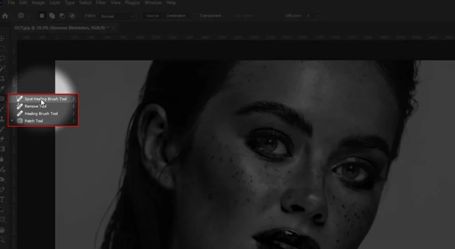Open the Edit menu

coord(23,3)
